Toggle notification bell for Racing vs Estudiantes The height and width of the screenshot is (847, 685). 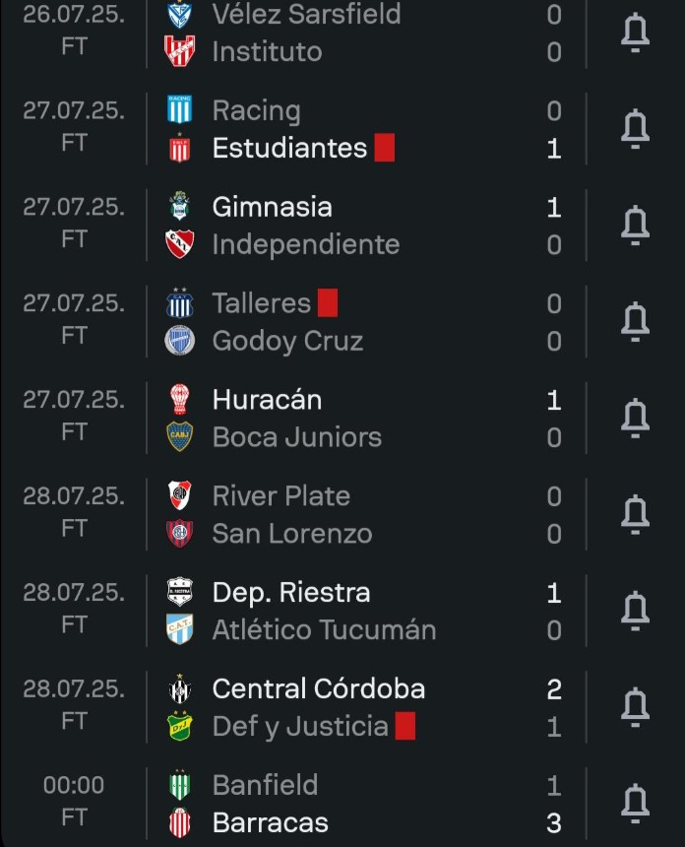(635, 129)
